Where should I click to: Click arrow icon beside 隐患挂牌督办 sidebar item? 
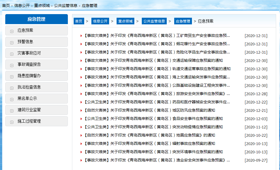pyautogui.click(x=12, y=76)
